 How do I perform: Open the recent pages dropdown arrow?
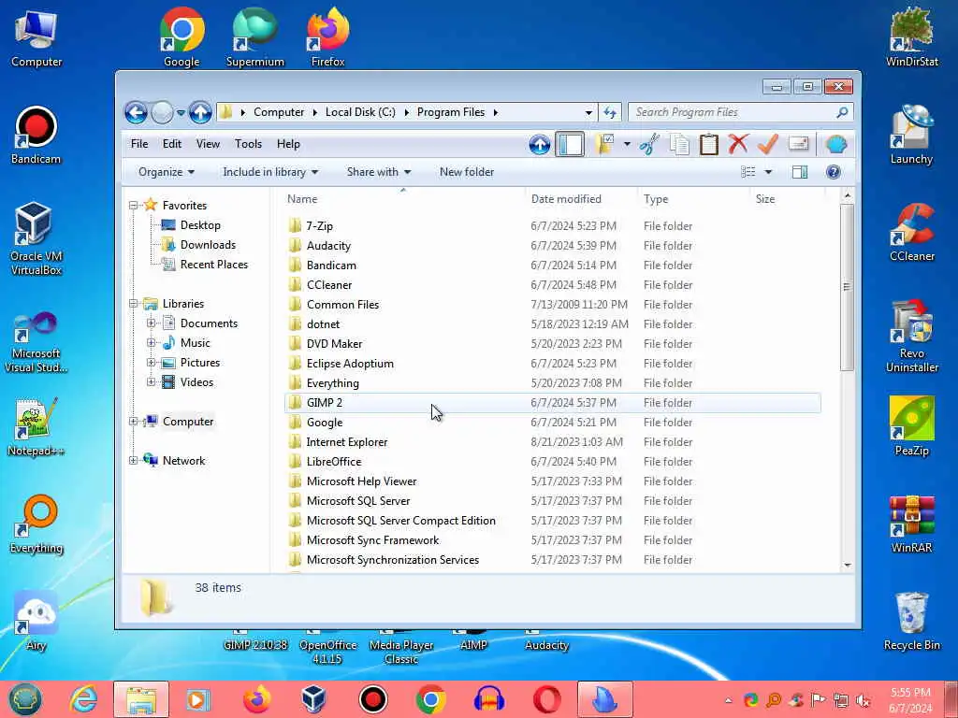(181, 113)
